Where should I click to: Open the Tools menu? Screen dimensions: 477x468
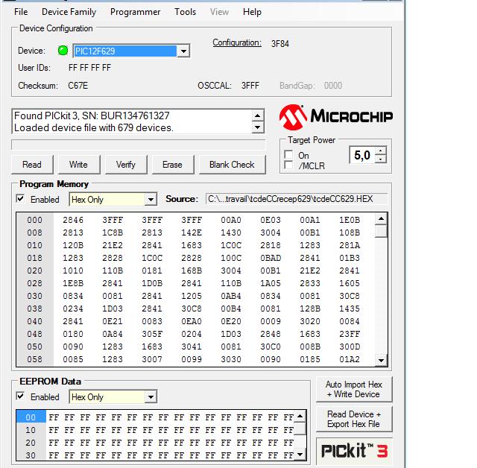coord(185,12)
